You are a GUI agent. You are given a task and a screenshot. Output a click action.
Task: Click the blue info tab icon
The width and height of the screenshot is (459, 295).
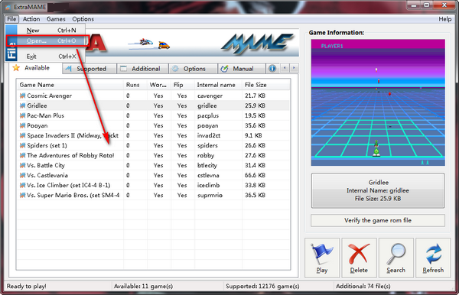(272, 69)
